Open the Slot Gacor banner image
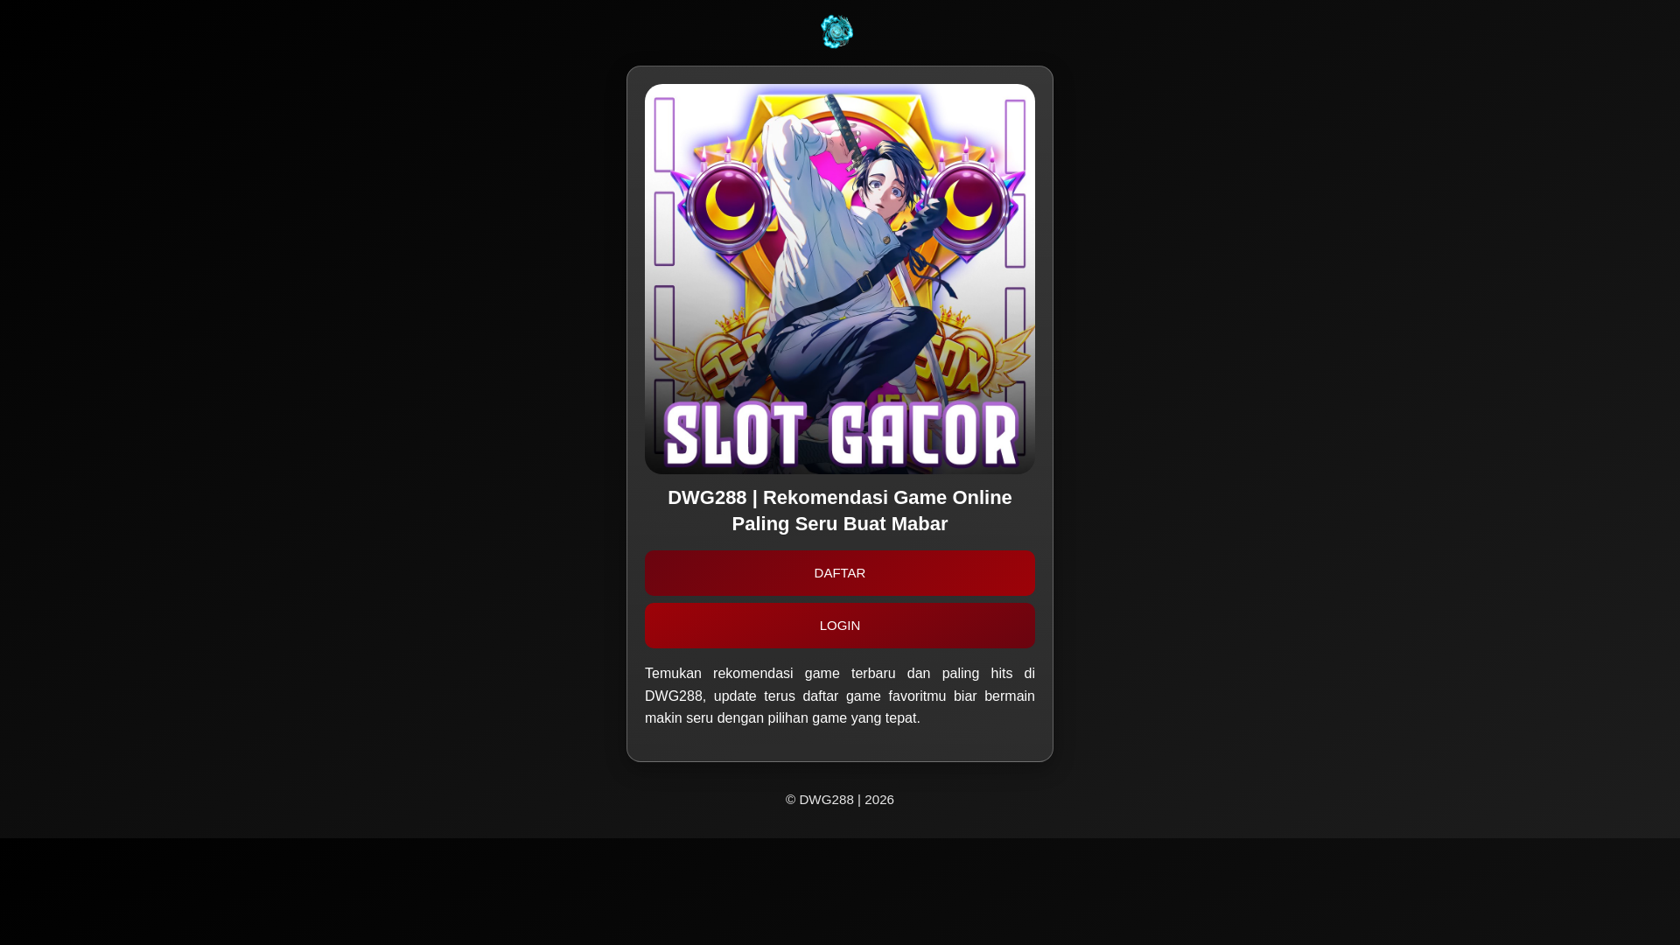Screen dimensions: 1680x945 pos(840,279)
